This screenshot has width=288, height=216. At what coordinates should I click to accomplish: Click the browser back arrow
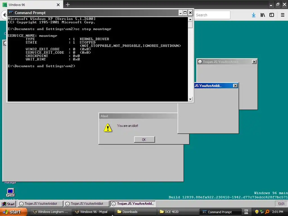pos(4,15)
